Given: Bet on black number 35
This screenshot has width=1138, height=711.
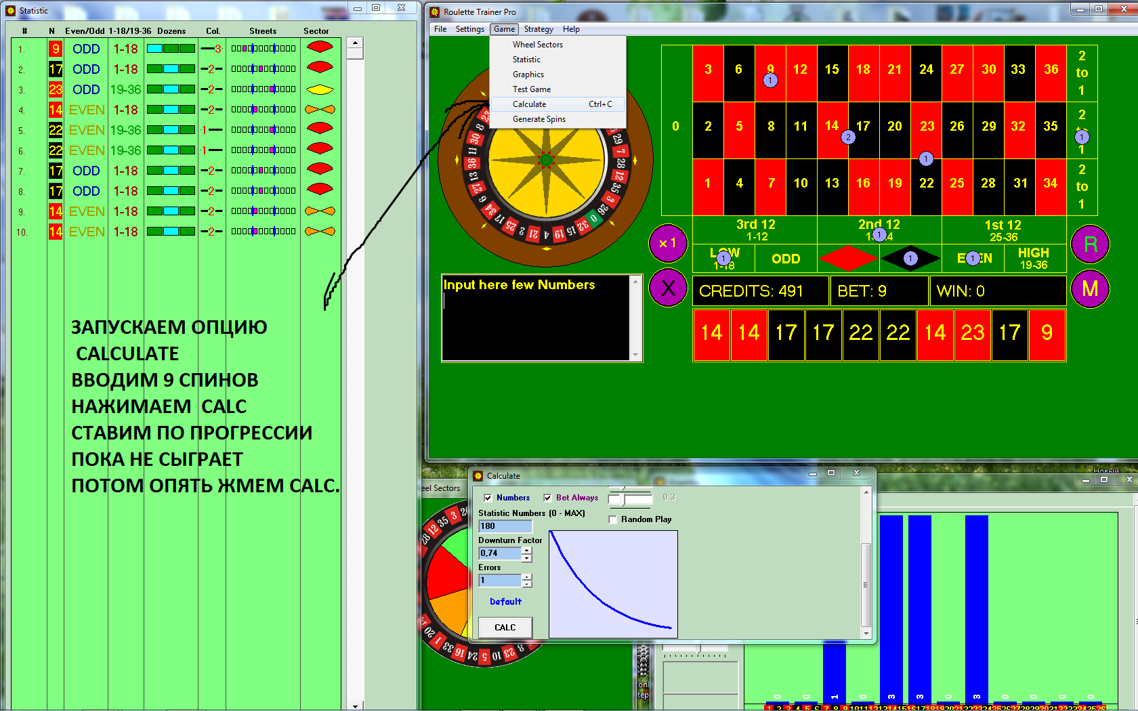Looking at the screenshot, I should pos(1051,127).
